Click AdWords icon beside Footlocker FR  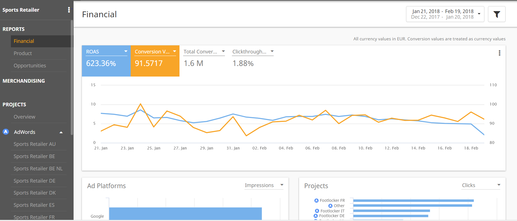(x=316, y=200)
